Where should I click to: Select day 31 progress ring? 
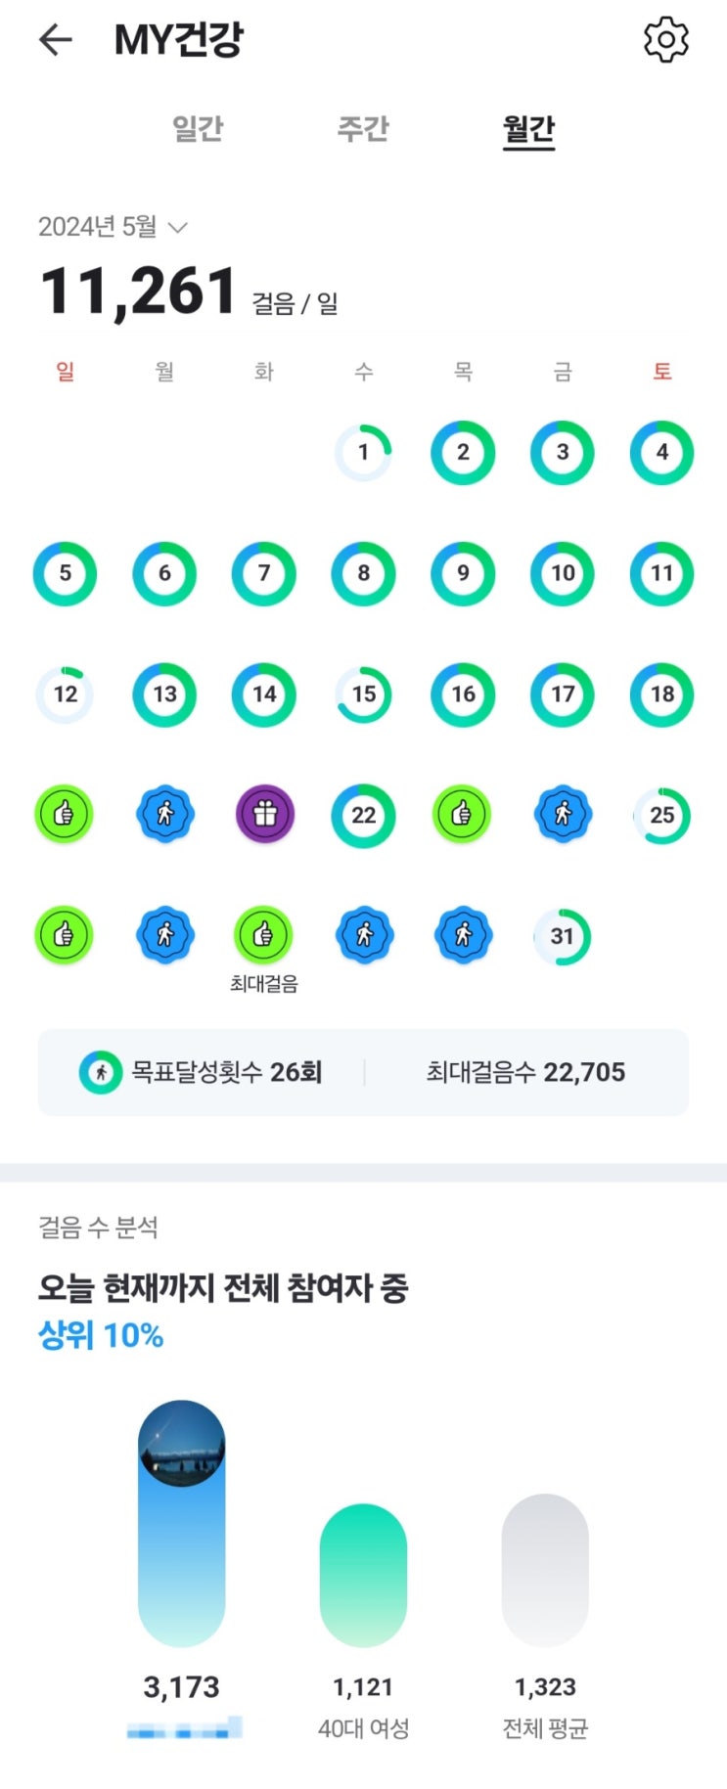click(x=562, y=936)
